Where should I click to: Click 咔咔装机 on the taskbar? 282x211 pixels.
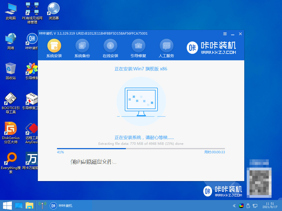coord(61,206)
